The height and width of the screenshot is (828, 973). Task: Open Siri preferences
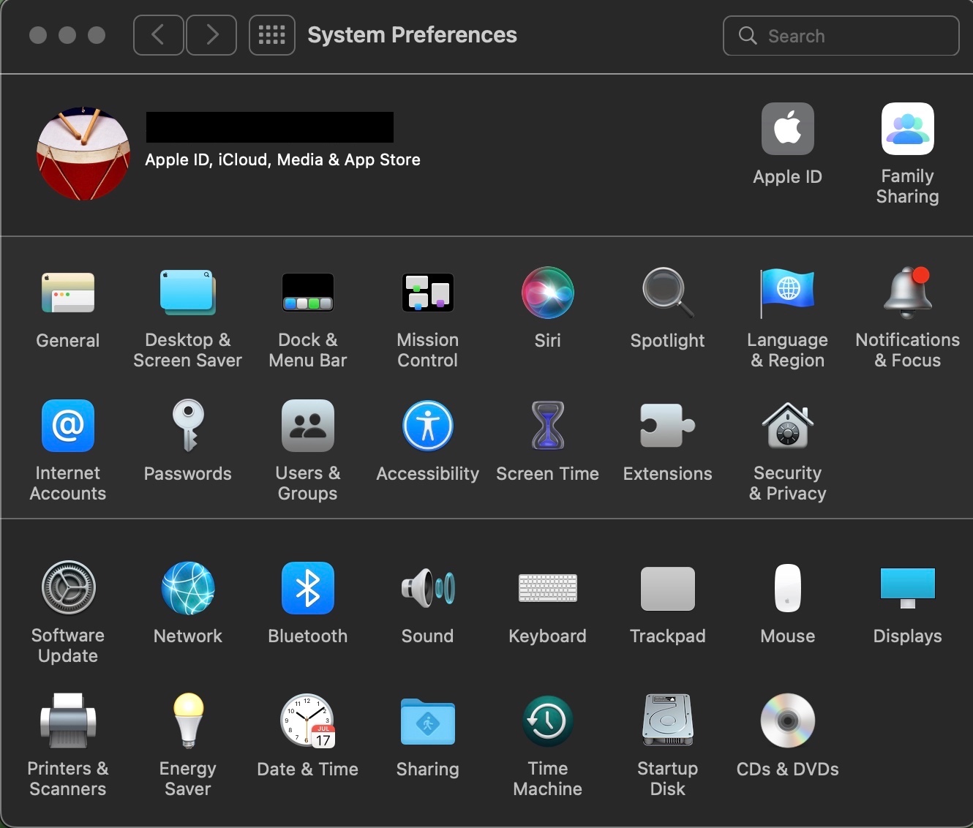pyautogui.click(x=548, y=293)
